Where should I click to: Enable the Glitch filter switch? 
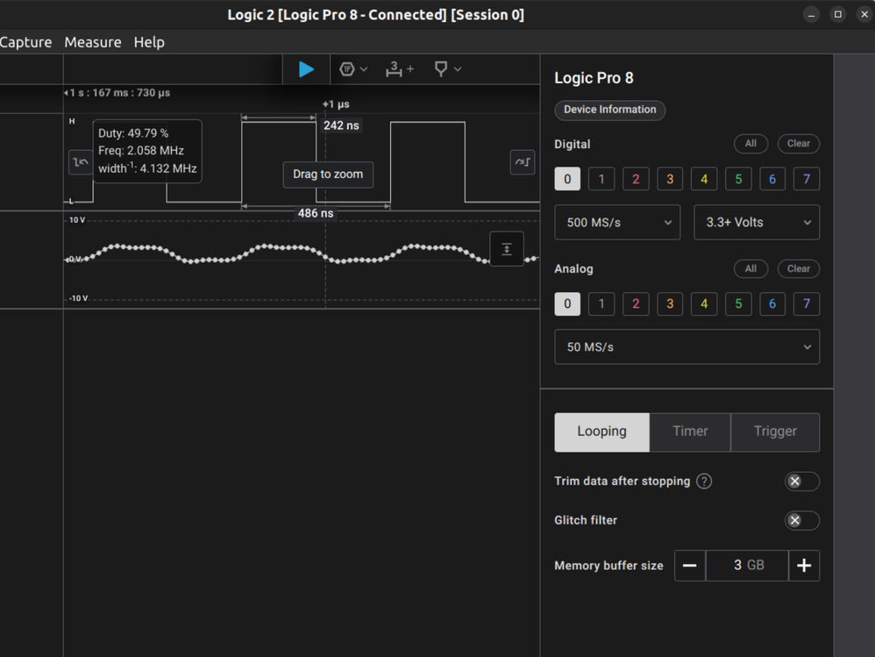click(801, 520)
